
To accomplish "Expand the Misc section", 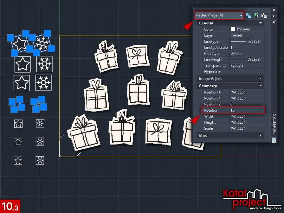I will click(x=261, y=135).
